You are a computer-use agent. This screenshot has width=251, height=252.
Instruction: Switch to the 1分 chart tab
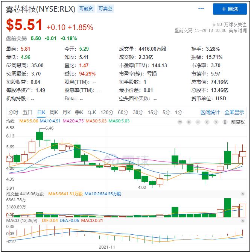[x=178, y=112]
